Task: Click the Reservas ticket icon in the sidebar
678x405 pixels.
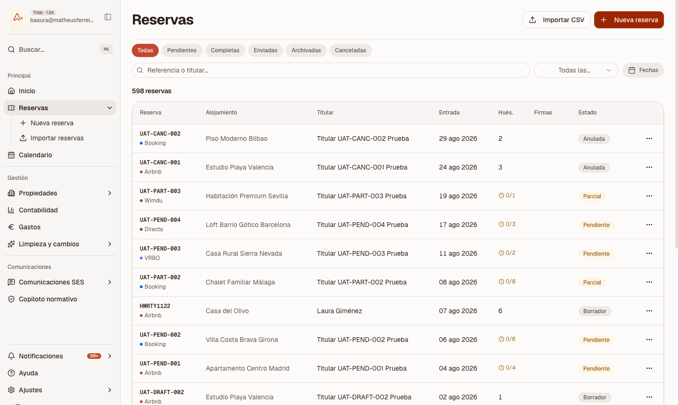Action: tap(11, 108)
